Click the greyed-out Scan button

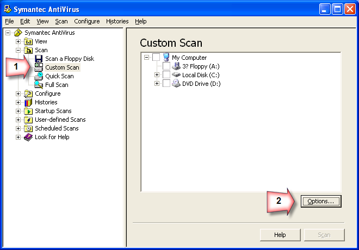pos(324,235)
